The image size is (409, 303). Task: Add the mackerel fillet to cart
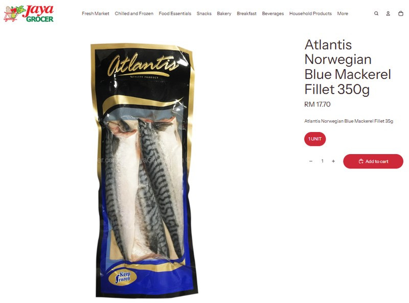(373, 161)
